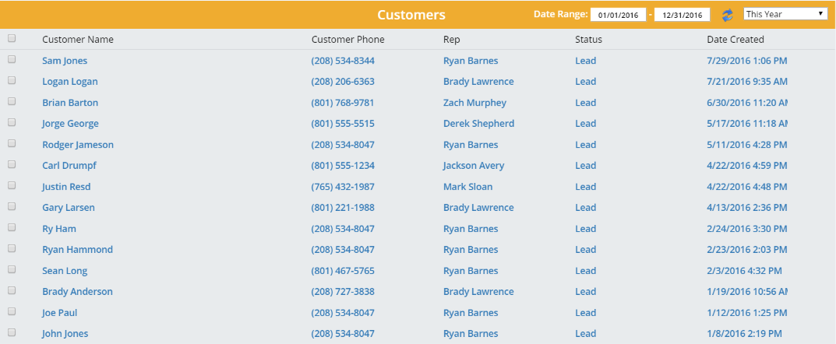The height and width of the screenshot is (344, 836).
Task: Open the This Year dropdown
Action: click(786, 14)
